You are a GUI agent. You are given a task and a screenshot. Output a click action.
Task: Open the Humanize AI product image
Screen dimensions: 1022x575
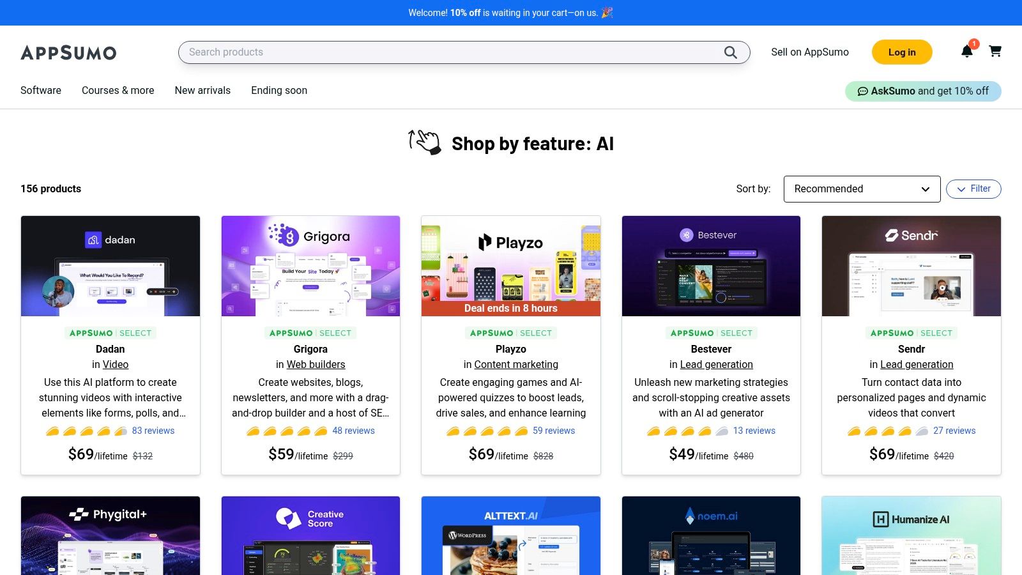[x=911, y=535]
